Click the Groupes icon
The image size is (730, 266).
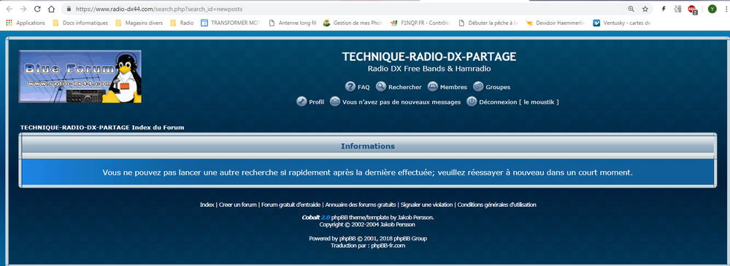478,87
